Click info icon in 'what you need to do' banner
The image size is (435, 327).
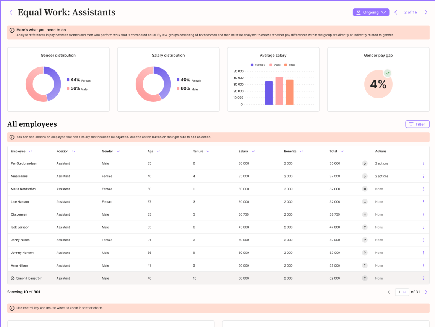tap(12, 30)
